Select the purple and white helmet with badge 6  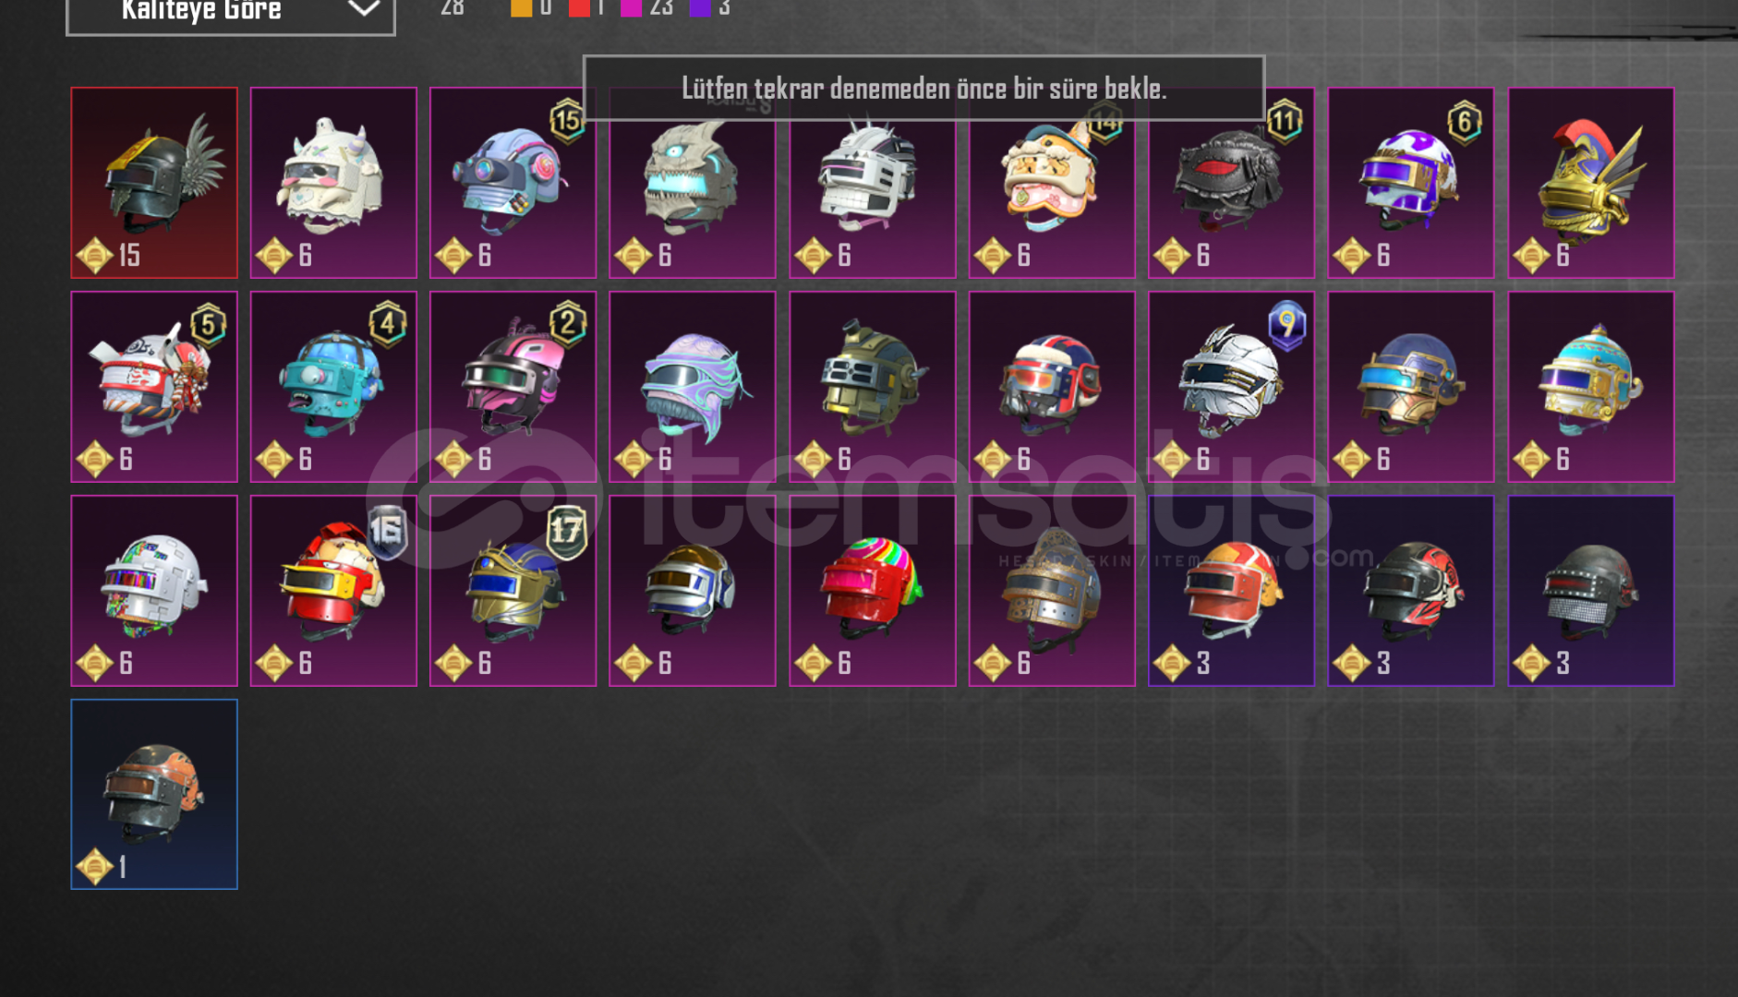click(x=1410, y=183)
